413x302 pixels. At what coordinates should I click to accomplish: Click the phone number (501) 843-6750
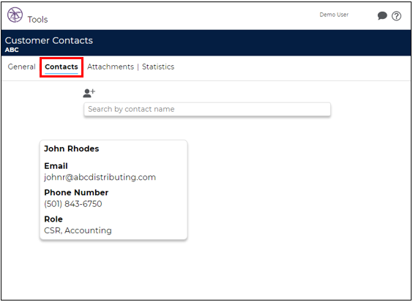[73, 204]
